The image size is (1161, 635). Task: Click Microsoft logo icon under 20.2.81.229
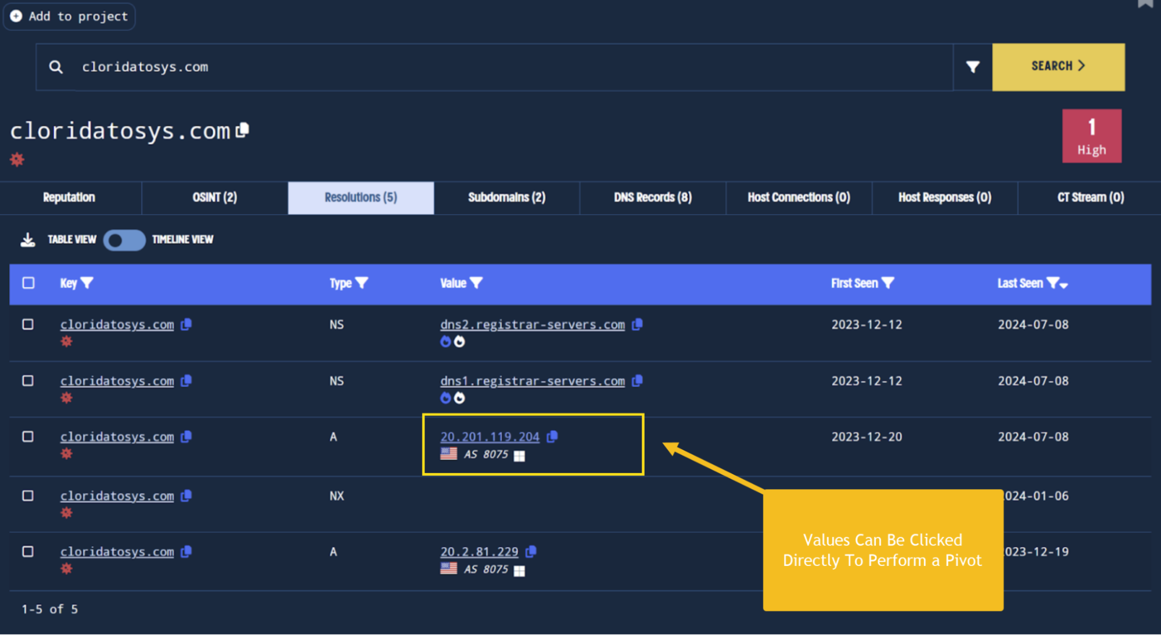[519, 571]
